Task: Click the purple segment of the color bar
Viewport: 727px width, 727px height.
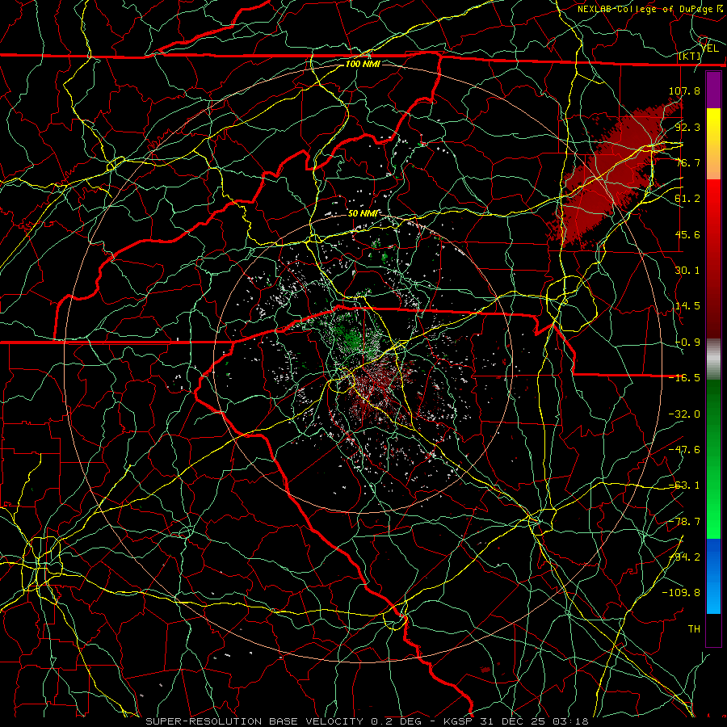Action: tap(713, 90)
